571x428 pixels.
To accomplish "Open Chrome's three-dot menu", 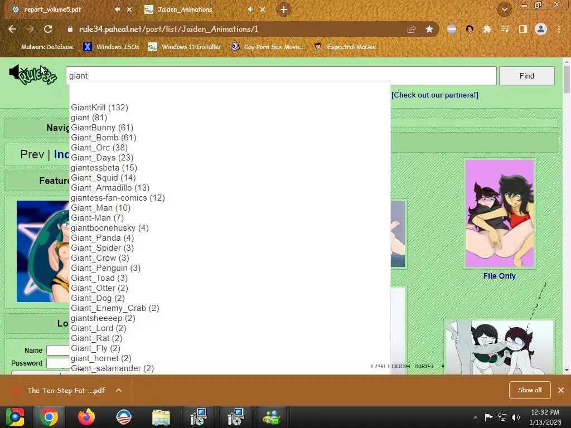I will tap(559, 29).
